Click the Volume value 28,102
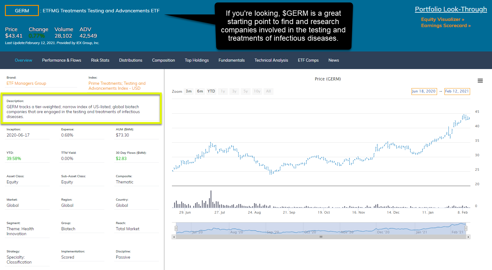492x270 pixels. pos(63,36)
